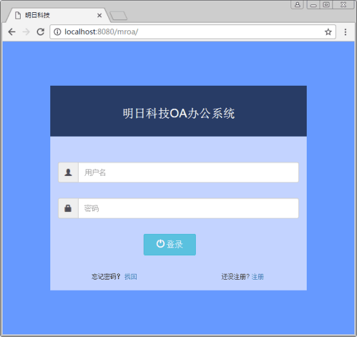Follow the 注册 register link
This screenshot has width=357, height=337.
click(x=258, y=276)
